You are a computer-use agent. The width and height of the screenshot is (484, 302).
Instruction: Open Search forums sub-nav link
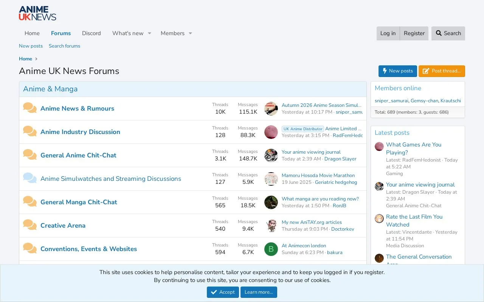[x=64, y=46]
